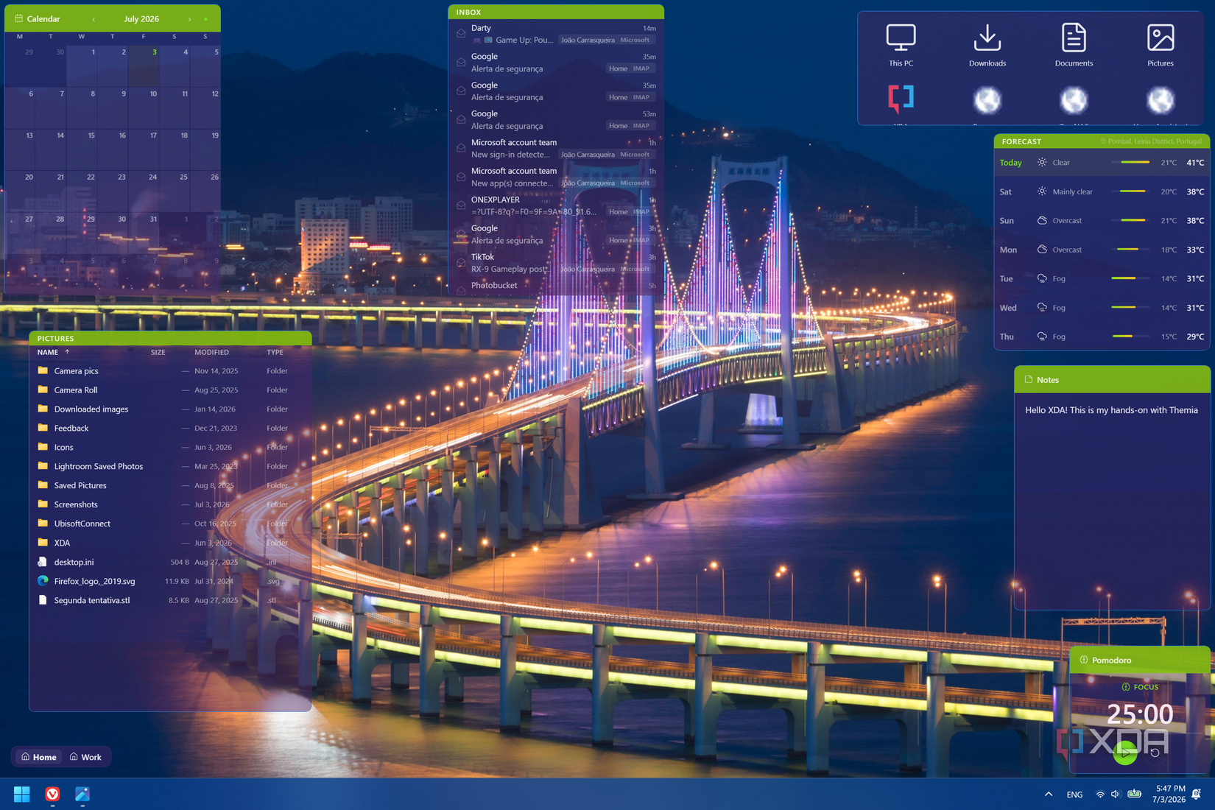The image size is (1215, 810).
Task: Open Darty email Game Up
Action: (x=556, y=34)
